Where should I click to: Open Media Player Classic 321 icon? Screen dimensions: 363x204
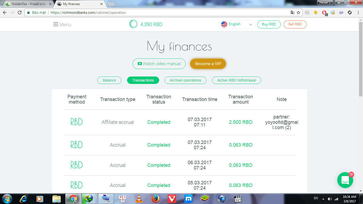click(238, 199)
